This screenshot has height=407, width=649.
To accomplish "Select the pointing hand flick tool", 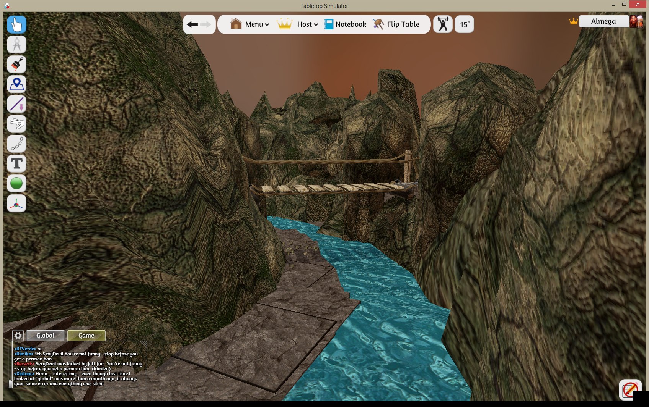I will click(x=16, y=124).
